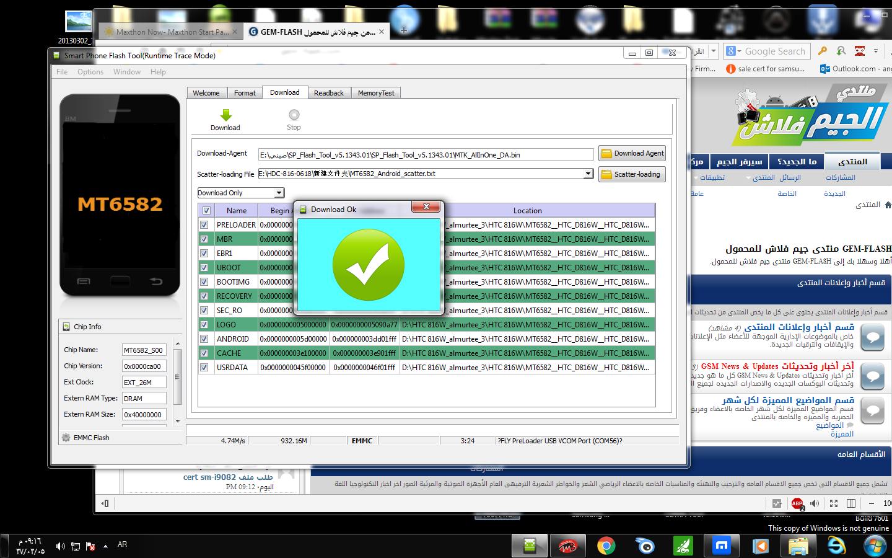Open the GSM News & Updates forum section link

point(777,366)
